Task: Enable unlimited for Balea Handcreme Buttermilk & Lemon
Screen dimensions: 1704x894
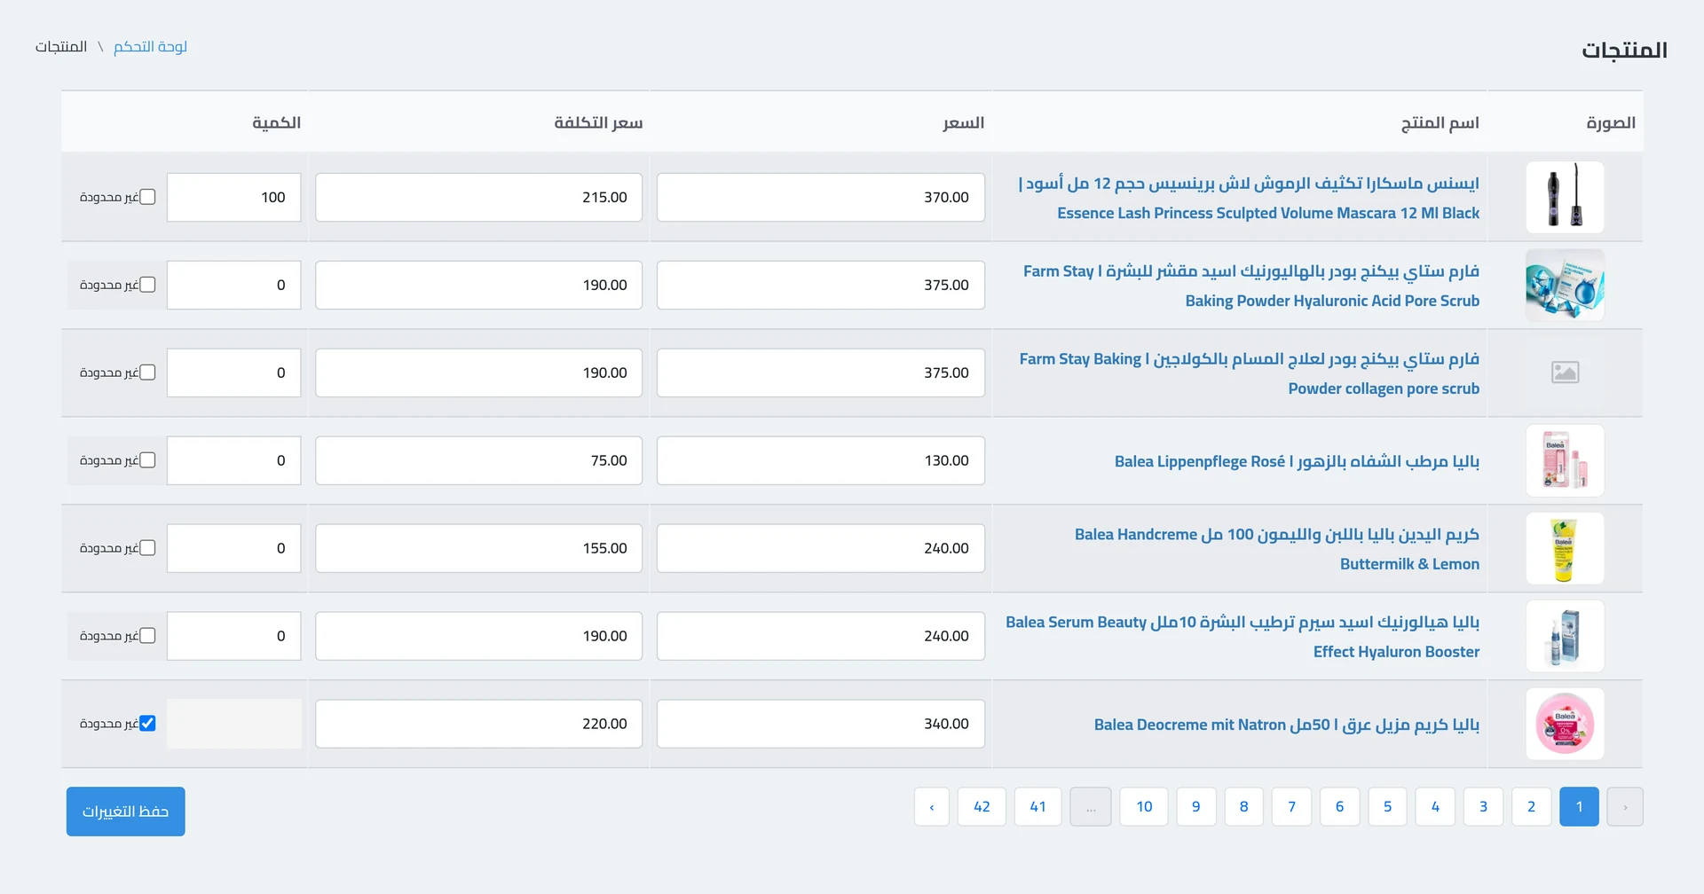Action: click(x=147, y=548)
